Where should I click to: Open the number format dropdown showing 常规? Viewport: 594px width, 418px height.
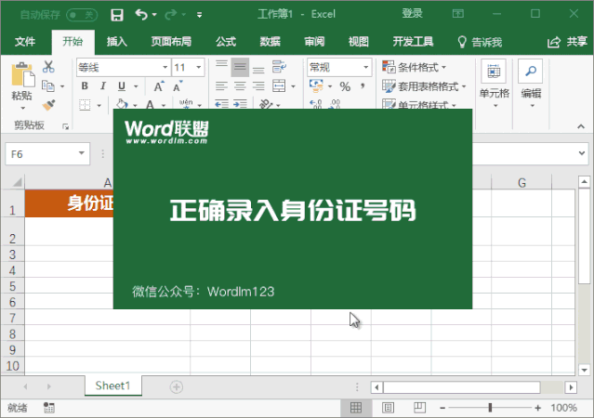coord(365,68)
